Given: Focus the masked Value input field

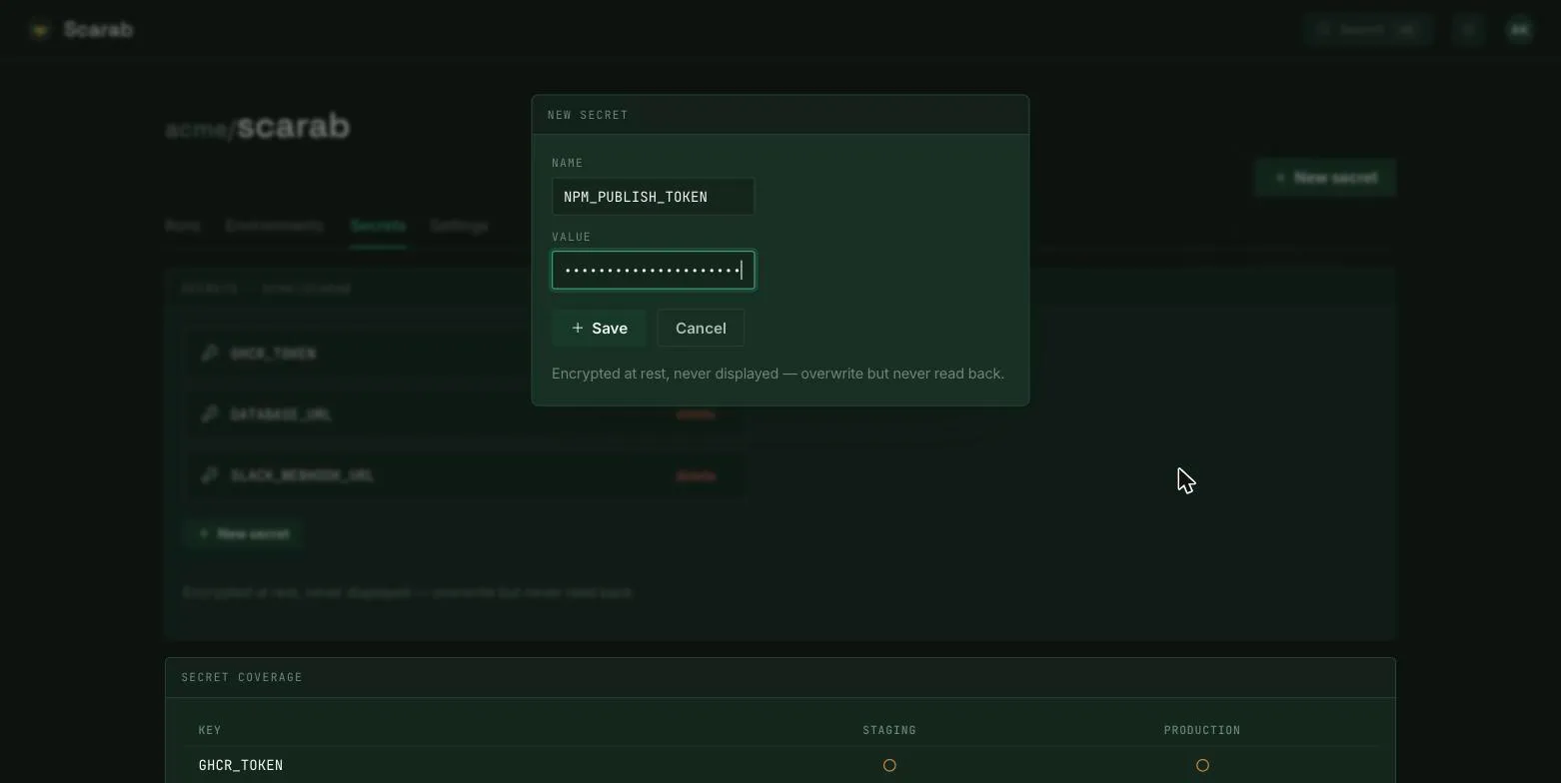Looking at the screenshot, I should click(x=654, y=271).
